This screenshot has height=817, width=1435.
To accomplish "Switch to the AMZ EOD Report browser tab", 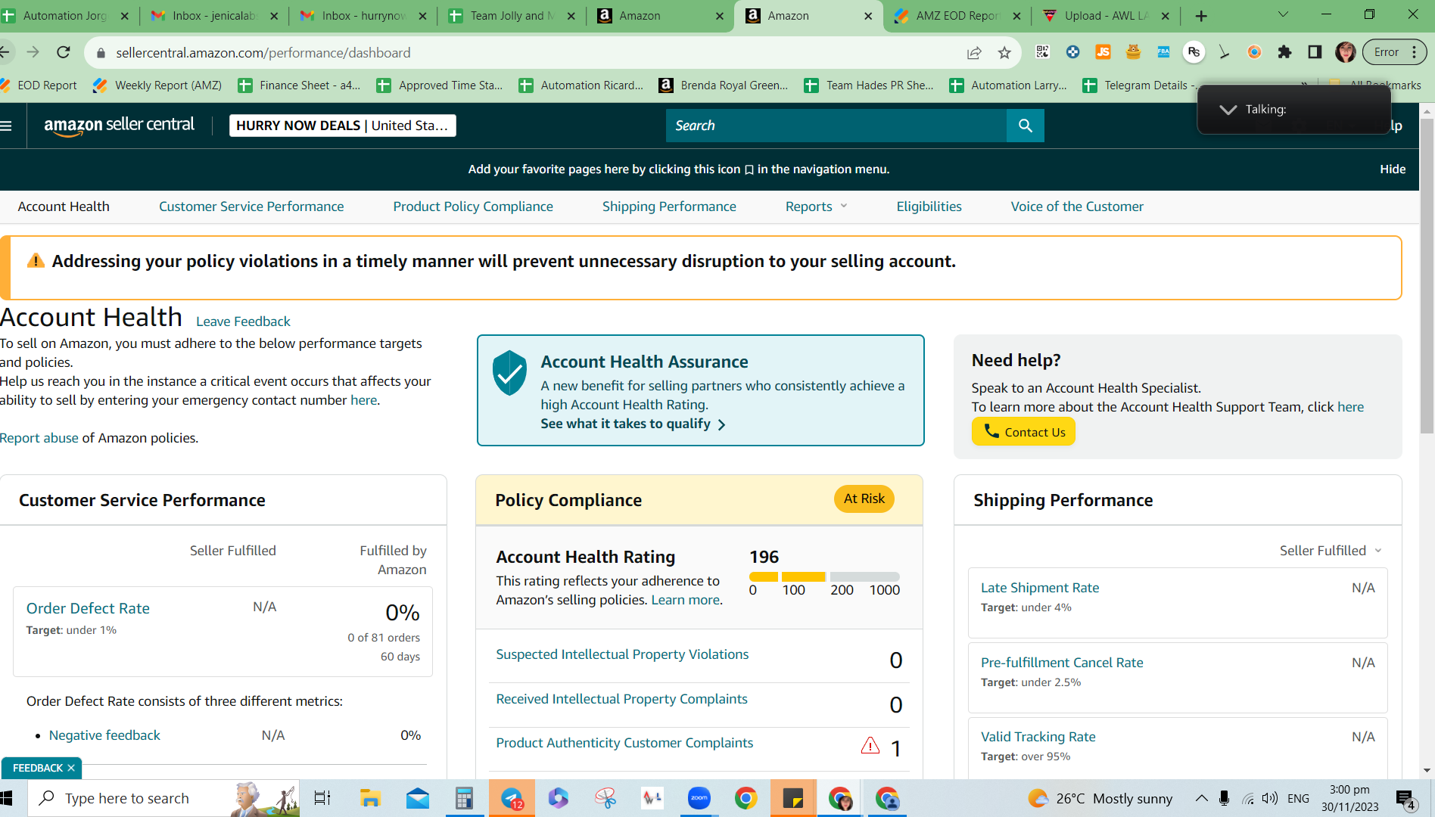I will click(957, 16).
